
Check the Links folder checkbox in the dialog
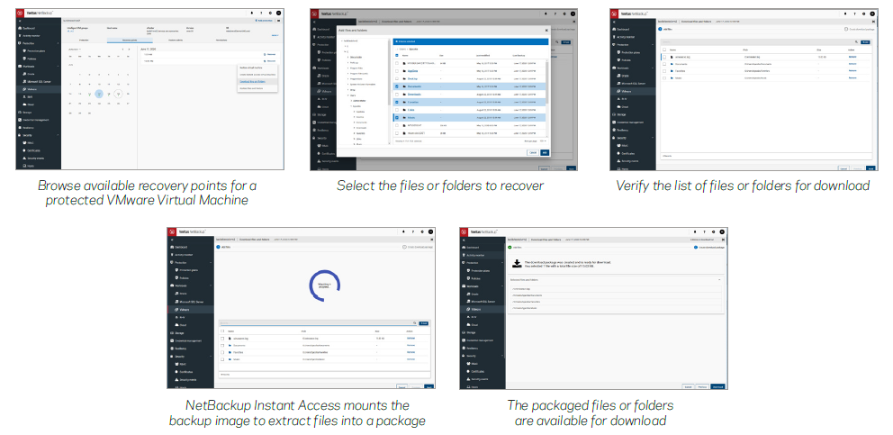pos(397,110)
